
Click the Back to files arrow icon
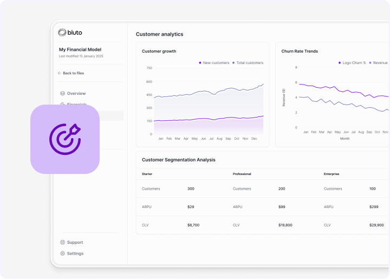pyautogui.click(x=60, y=73)
